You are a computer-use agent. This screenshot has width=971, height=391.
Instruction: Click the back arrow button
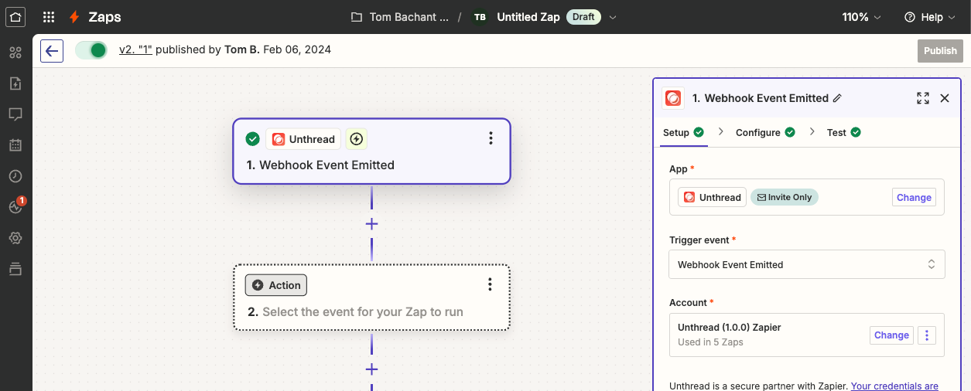point(52,51)
